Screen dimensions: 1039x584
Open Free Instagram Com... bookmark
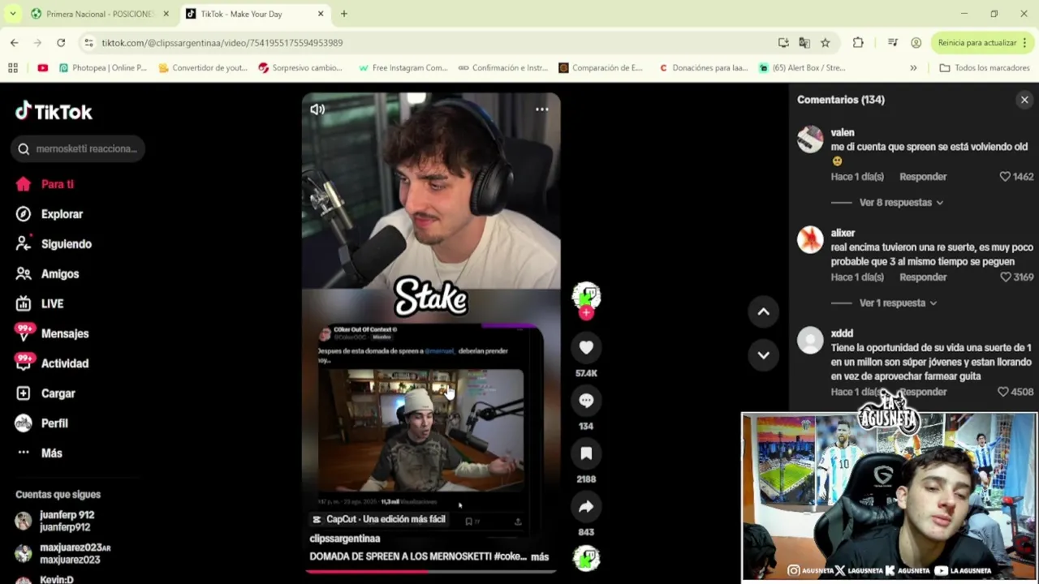click(403, 68)
